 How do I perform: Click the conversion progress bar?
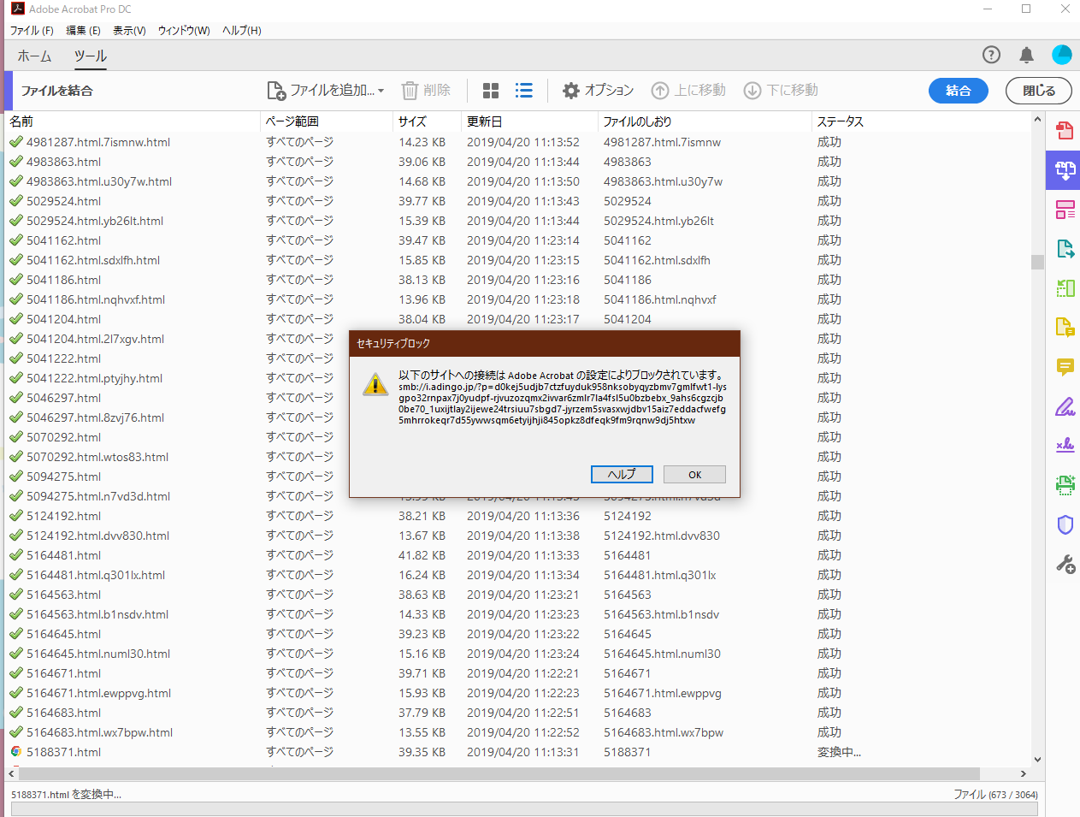pyautogui.click(x=524, y=809)
